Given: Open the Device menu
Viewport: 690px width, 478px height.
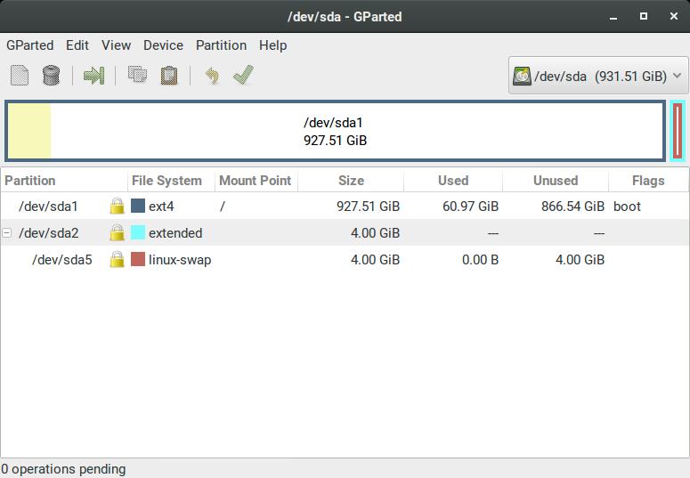Looking at the screenshot, I should (x=163, y=45).
